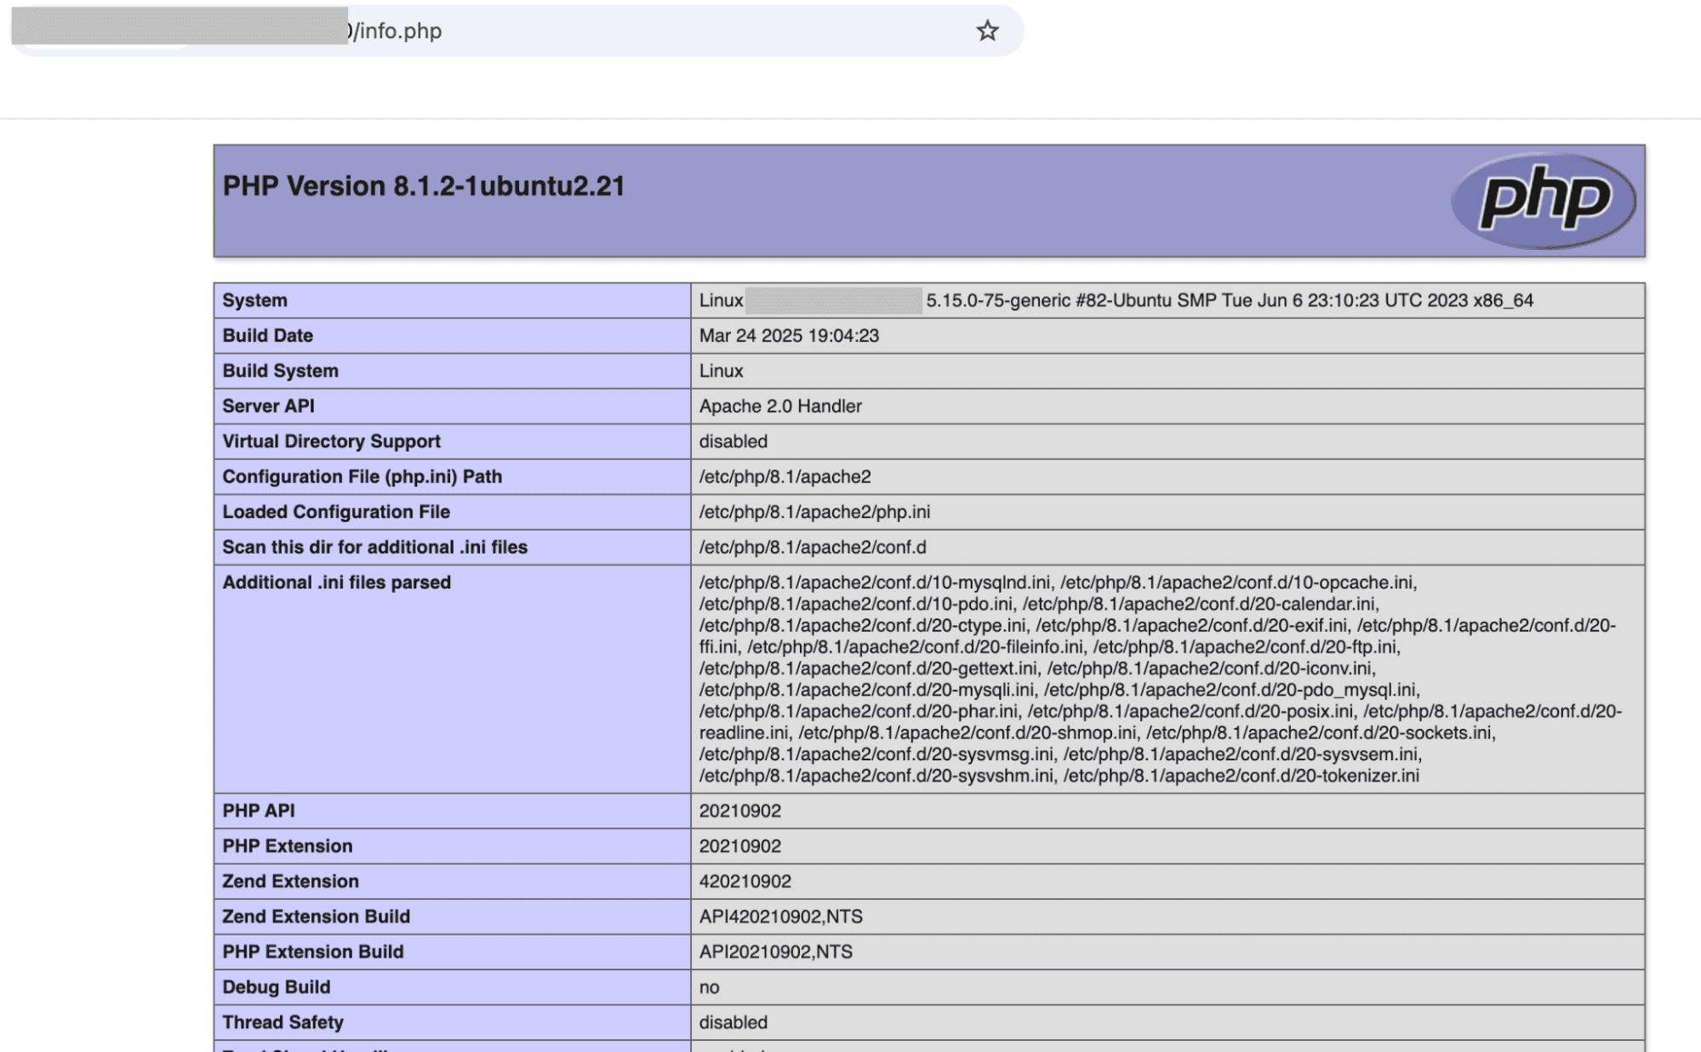Click the Configuration File (php.ini) Path label
Screen dimensions: 1701x1052
pos(362,477)
